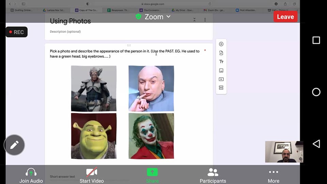Collapse the section using double-chevron icon
The width and height of the screenshot is (327, 184).
(x=194, y=20)
